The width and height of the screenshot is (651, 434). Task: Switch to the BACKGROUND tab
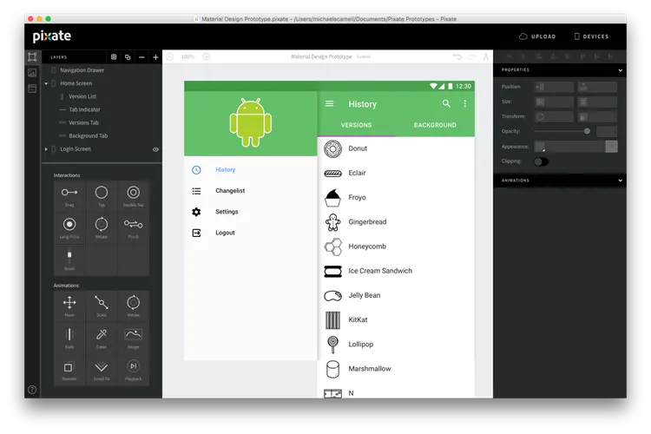435,125
